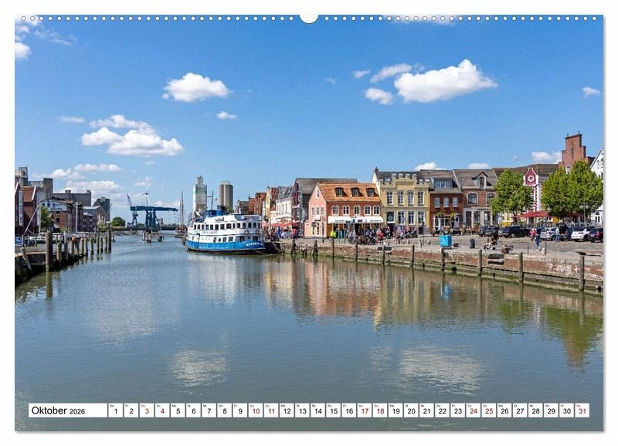The image size is (618, 446).
Task: Select day 26 in the calendar strip
Action: 505,410
